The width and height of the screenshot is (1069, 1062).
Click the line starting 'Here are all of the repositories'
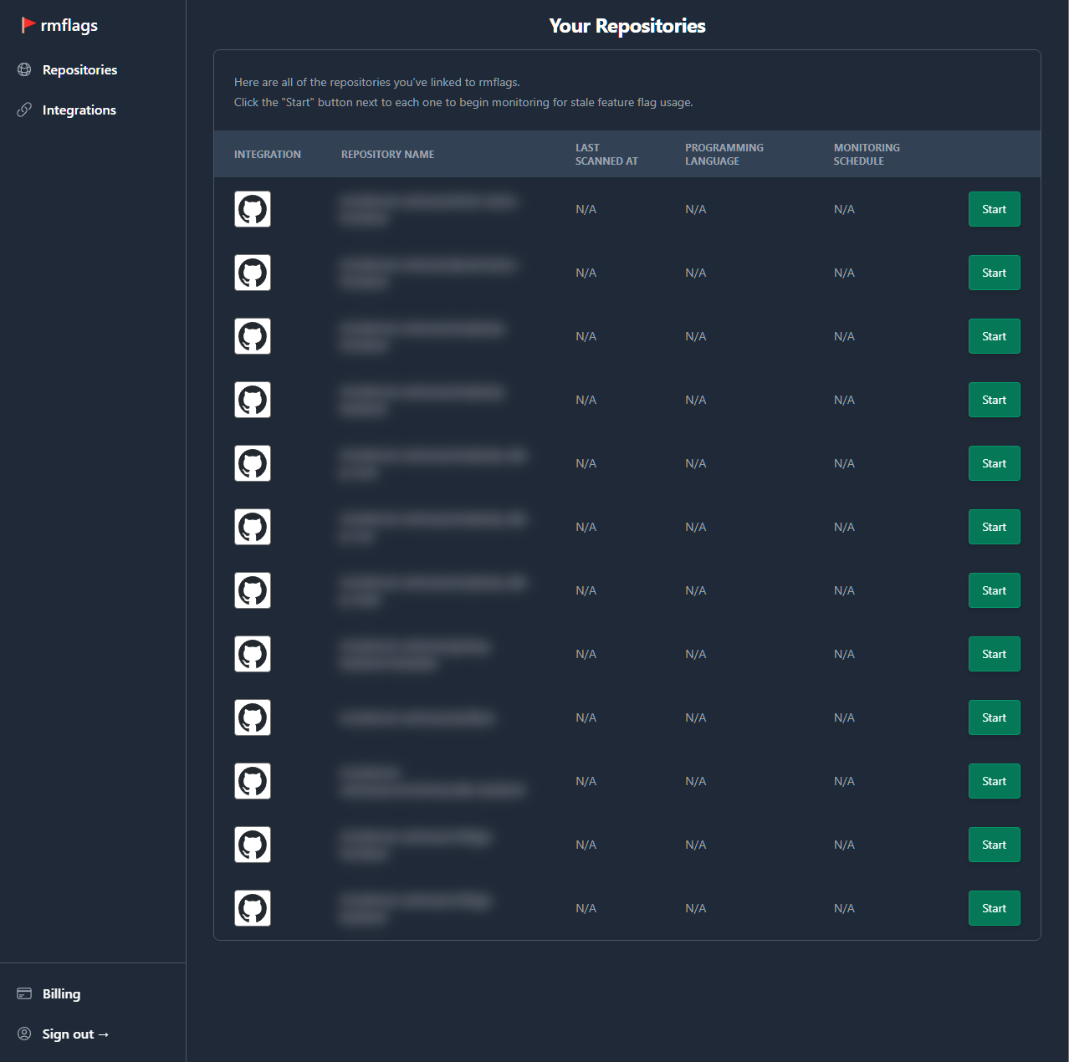coord(377,82)
